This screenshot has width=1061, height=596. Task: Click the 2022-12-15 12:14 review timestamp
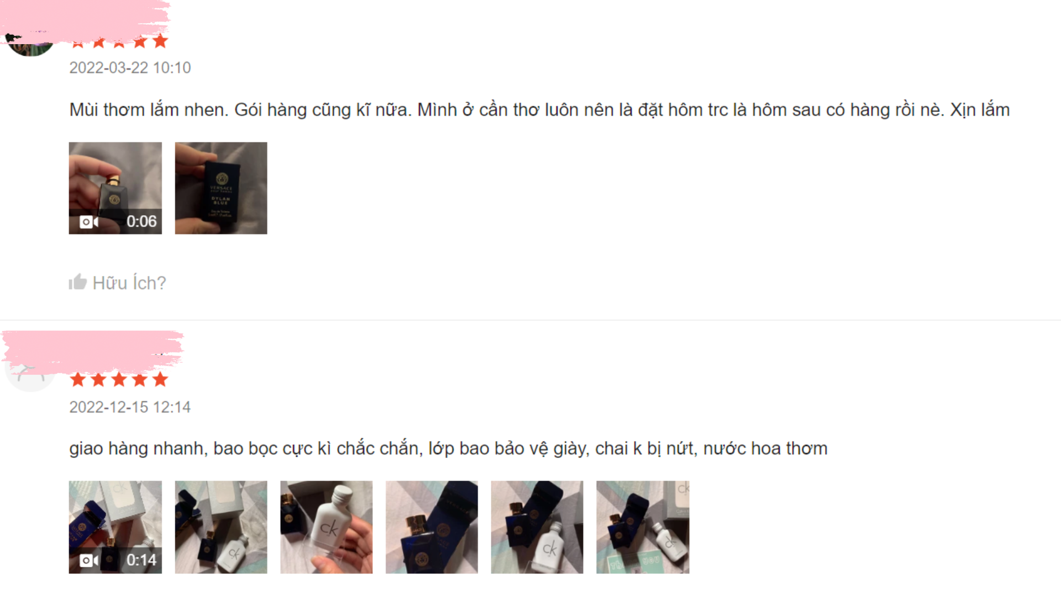[x=130, y=407]
